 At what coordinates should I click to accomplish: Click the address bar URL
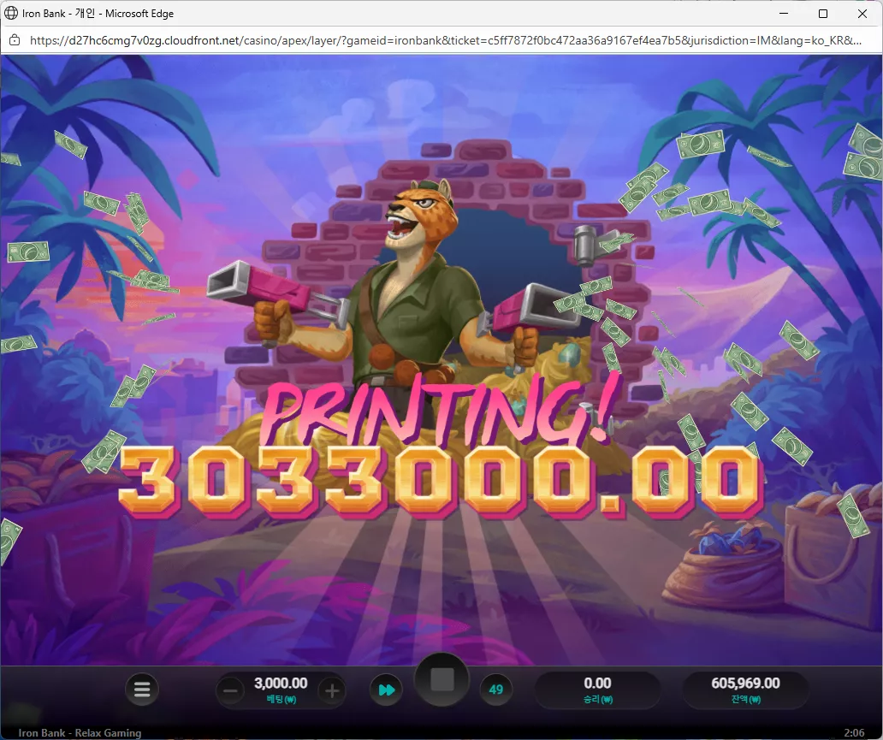pos(446,40)
